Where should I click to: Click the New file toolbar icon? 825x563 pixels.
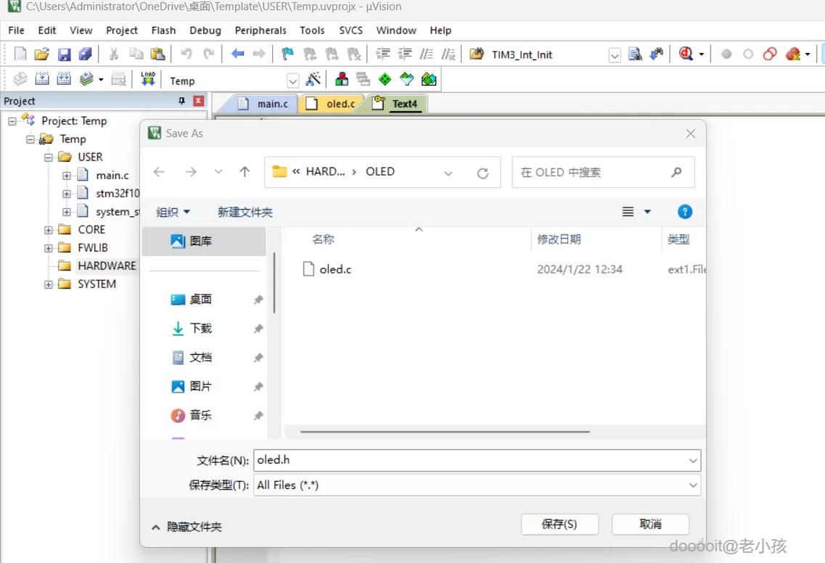pyautogui.click(x=20, y=54)
